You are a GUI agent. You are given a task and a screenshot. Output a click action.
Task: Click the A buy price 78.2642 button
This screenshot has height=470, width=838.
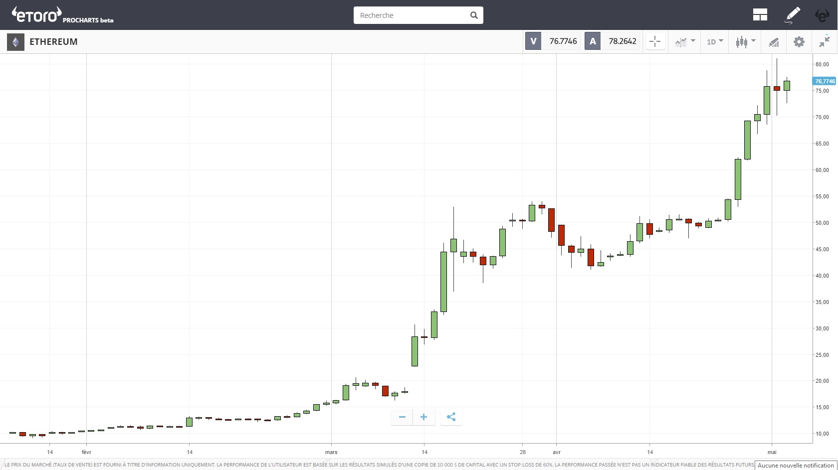pyautogui.click(x=613, y=41)
